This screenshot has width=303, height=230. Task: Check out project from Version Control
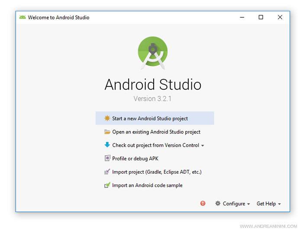coord(154,145)
